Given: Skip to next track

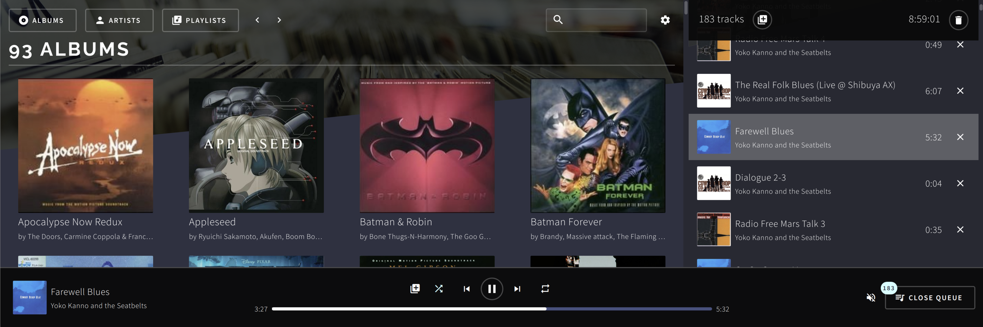Looking at the screenshot, I should click(x=517, y=289).
